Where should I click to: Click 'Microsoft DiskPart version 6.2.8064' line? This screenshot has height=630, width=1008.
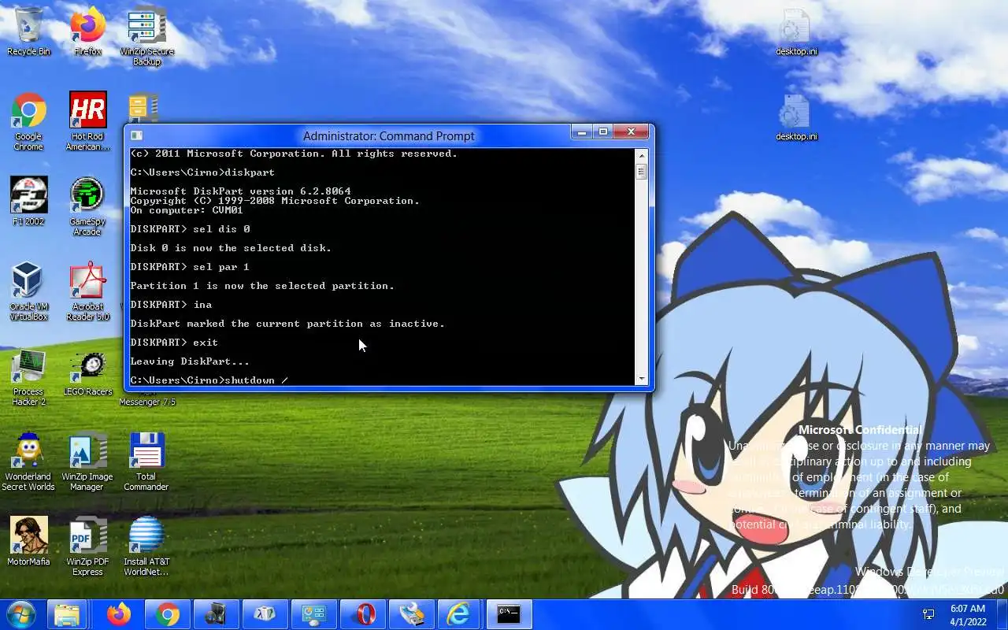[240, 191]
